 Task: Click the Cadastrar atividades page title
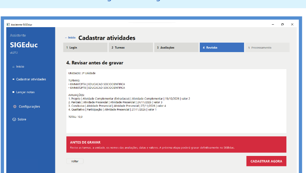pos(107,38)
